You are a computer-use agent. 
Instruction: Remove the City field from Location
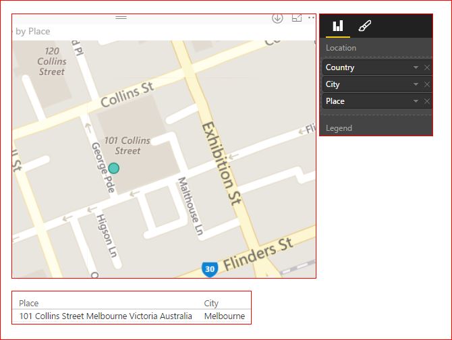tap(427, 84)
